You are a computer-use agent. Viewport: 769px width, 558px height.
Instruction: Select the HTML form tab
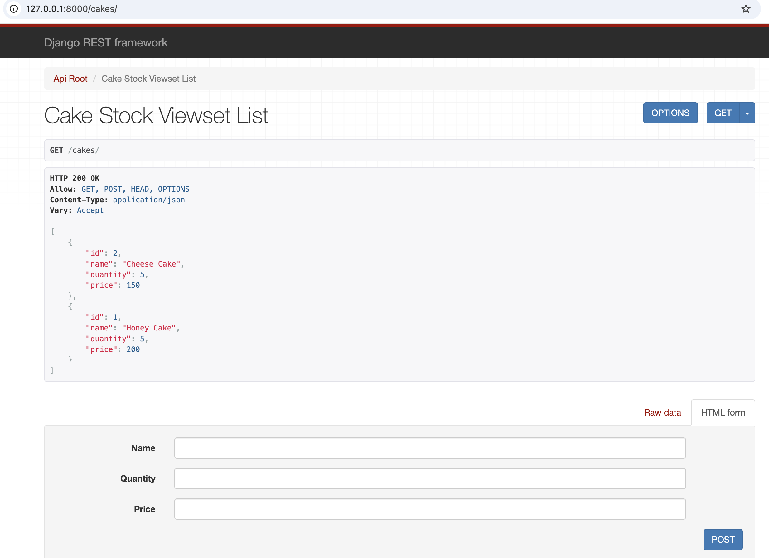pos(723,412)
